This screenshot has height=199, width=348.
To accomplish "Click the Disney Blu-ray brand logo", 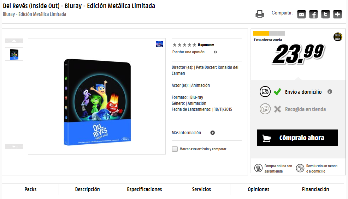I will (x=160, y=44).
